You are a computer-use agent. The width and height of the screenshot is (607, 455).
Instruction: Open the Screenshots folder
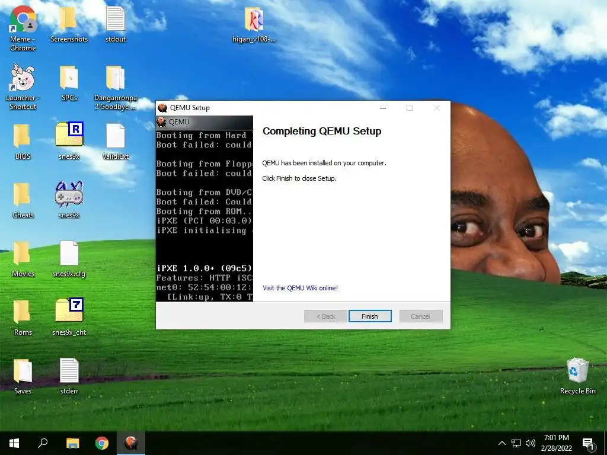tap(69, 24)
